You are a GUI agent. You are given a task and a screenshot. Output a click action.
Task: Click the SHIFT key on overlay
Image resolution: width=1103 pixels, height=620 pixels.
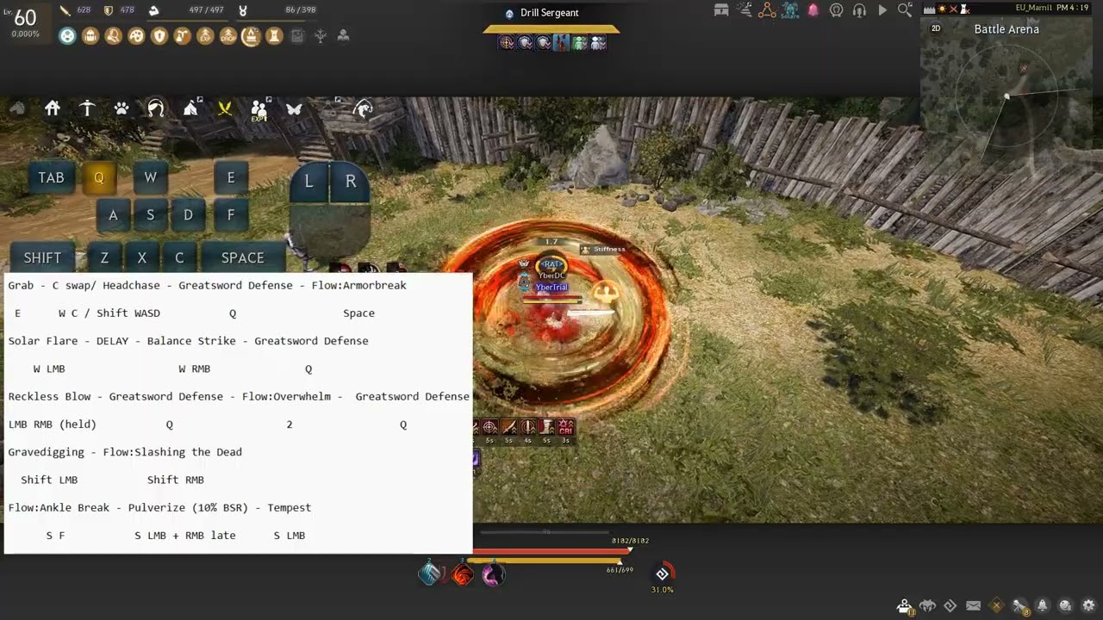pyautogui.click(x=42, y=257)
